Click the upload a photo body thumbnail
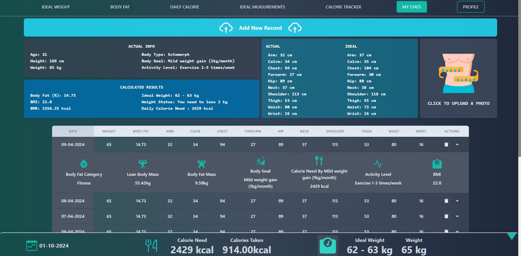521x256 pixels. tap(458, 73)
